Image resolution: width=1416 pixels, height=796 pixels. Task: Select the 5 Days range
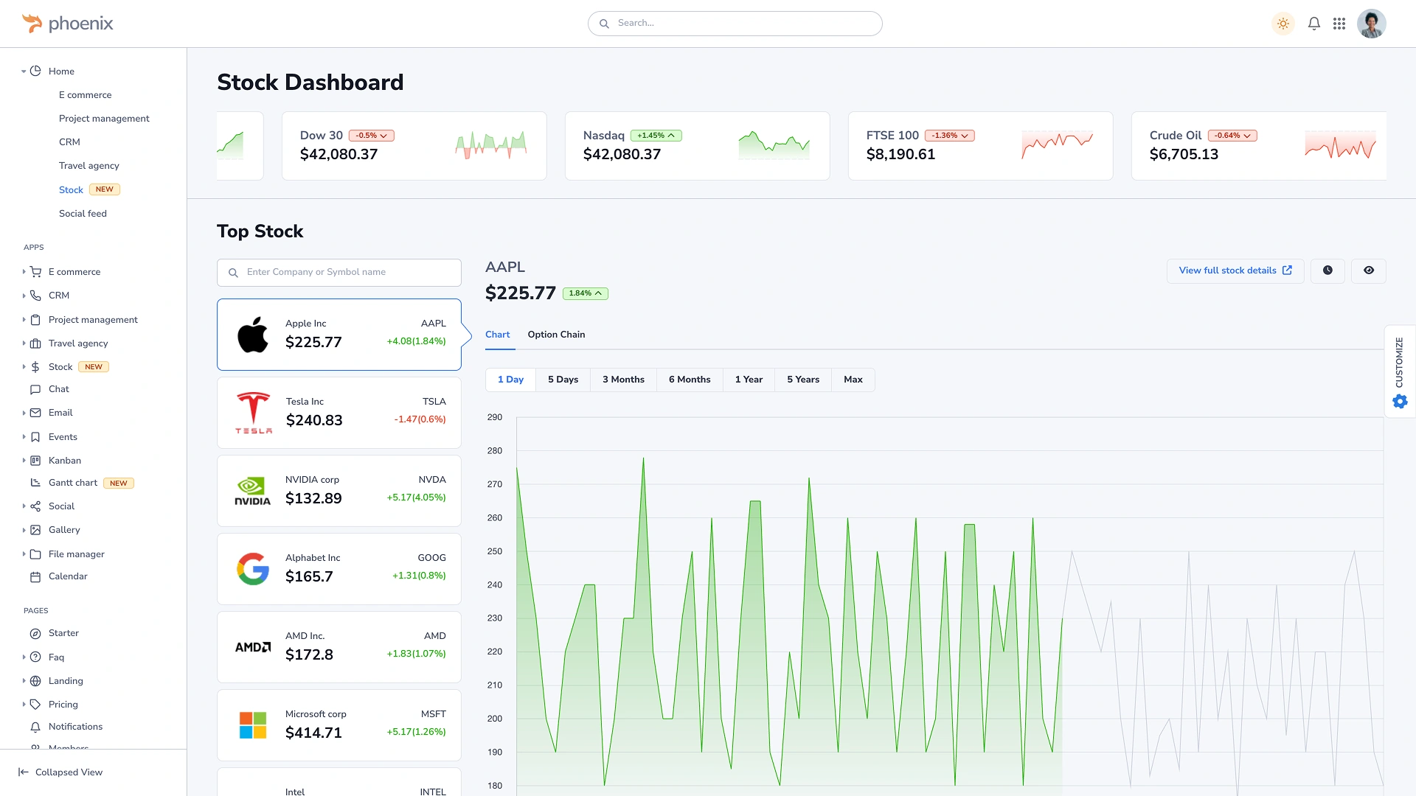(563, 380)
